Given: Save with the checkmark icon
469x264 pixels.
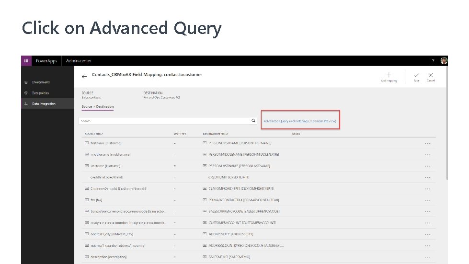Looking at the screenshot, I should (416, 75).
